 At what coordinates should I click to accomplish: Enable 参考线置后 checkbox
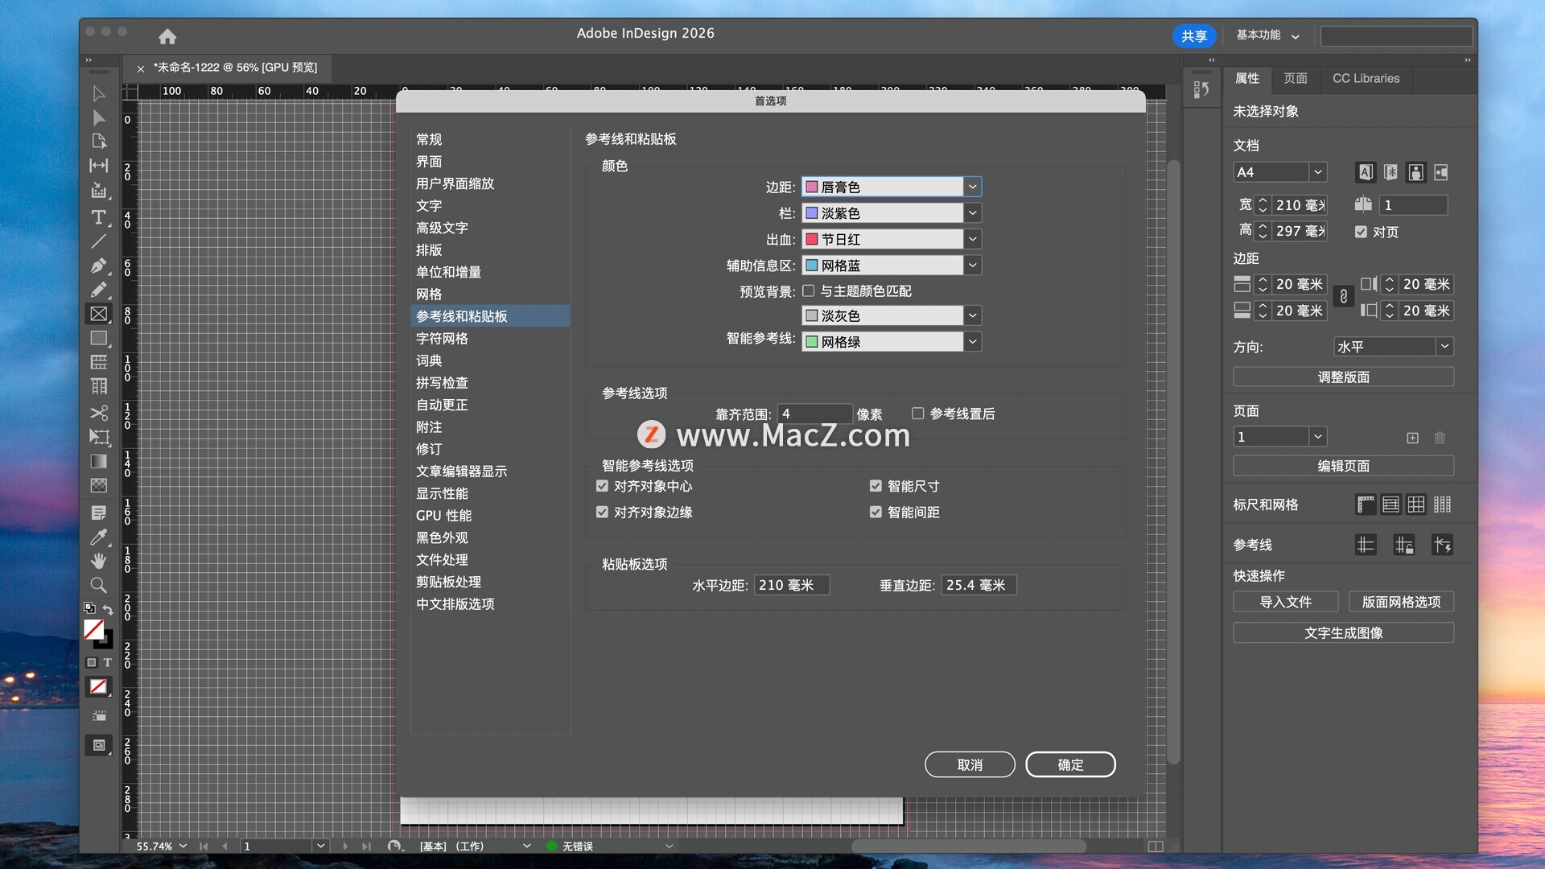pyautogui.click(x=917, y=414)
